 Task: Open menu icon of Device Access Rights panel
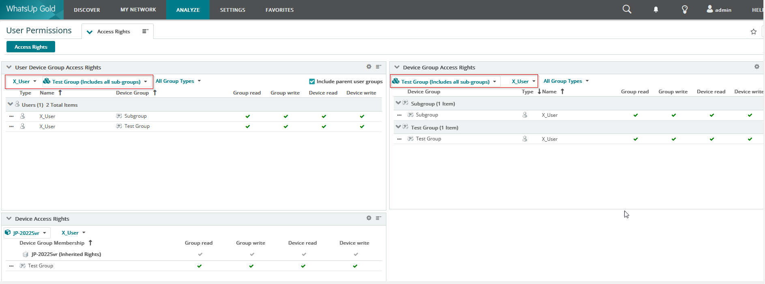(x=378, y=218)
